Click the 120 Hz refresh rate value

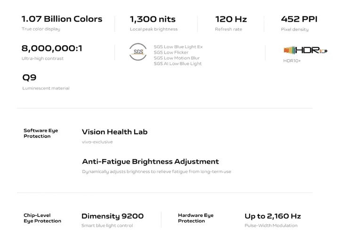[231, 19]
